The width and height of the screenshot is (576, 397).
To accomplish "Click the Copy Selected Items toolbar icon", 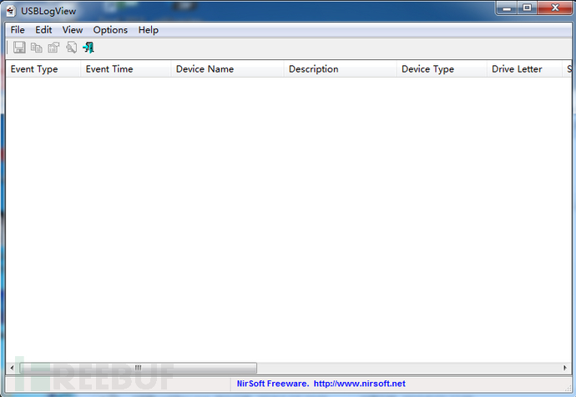I will (x=36, y=48).
